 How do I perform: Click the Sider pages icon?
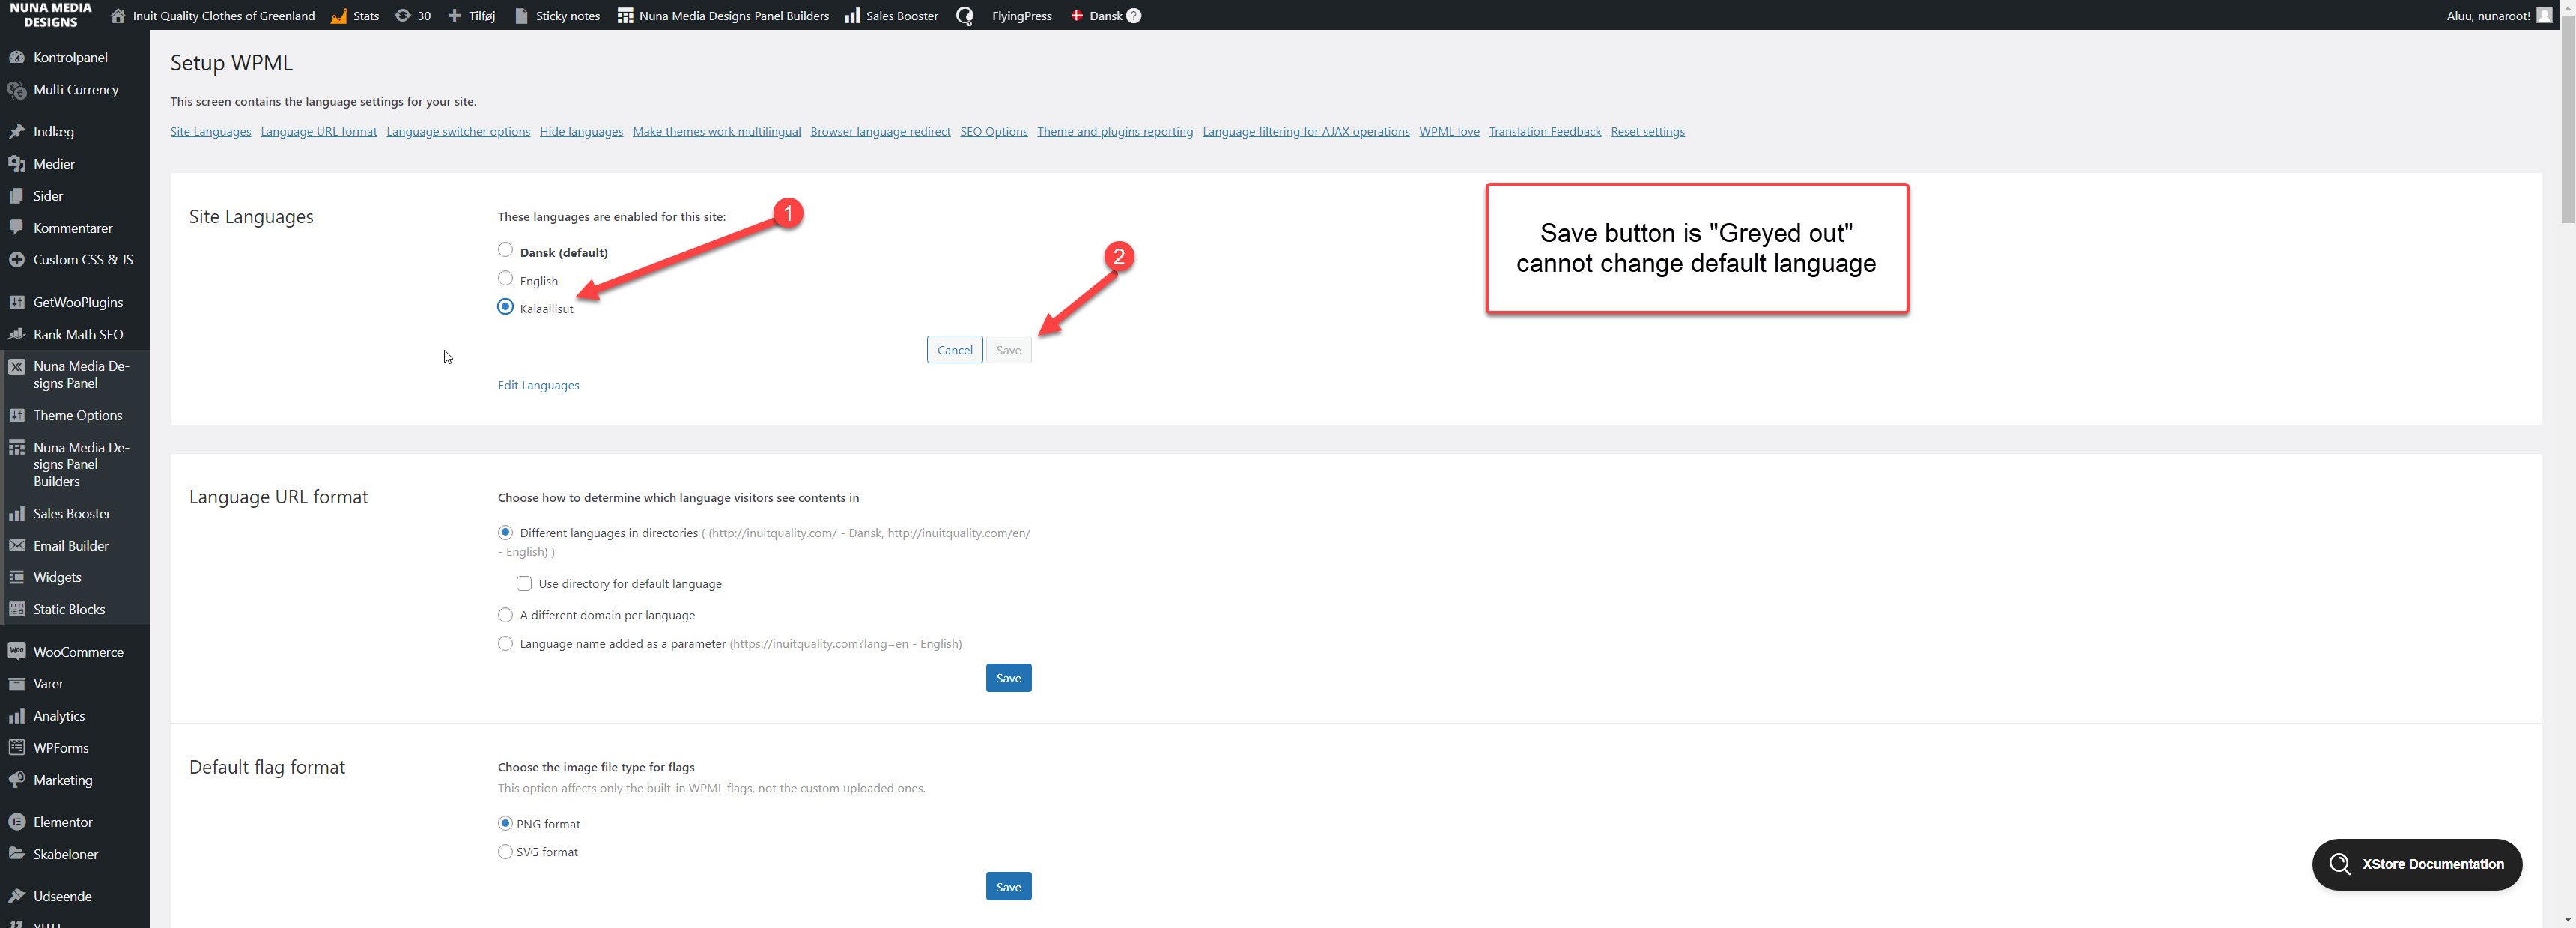tap(17, 196)
